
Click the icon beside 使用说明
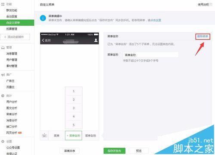(x=211, y=5)
